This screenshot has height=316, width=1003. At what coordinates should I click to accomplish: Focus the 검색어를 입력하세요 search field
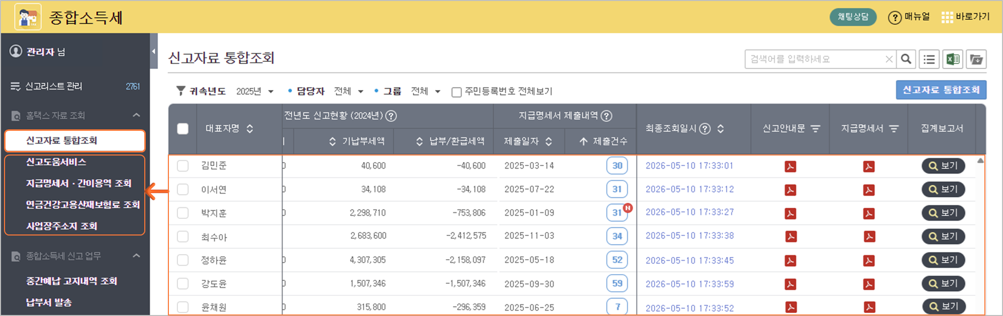[x=814, y=59]
